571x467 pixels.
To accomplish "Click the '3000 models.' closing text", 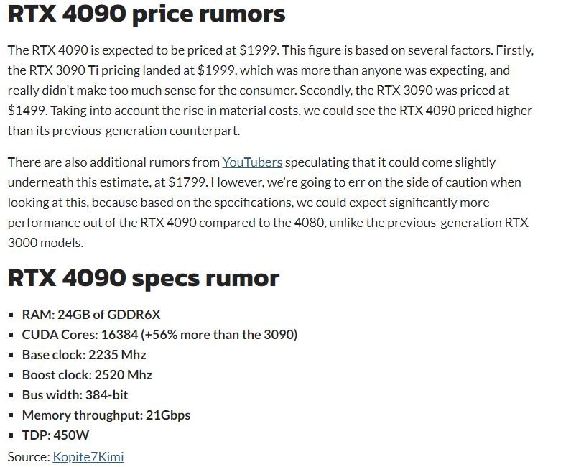I will coord(45,243).
